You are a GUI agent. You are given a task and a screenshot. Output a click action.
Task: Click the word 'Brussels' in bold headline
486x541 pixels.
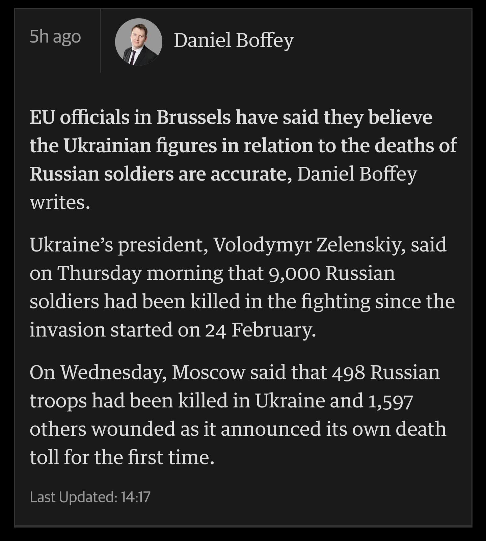click(x=193, y=117)
